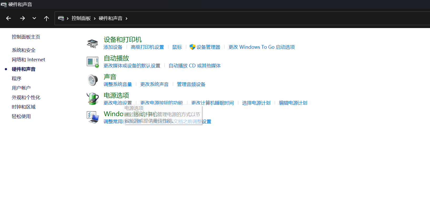
Task: Open the recent locations dropdown arrow
Action: (x=34, y=18)
